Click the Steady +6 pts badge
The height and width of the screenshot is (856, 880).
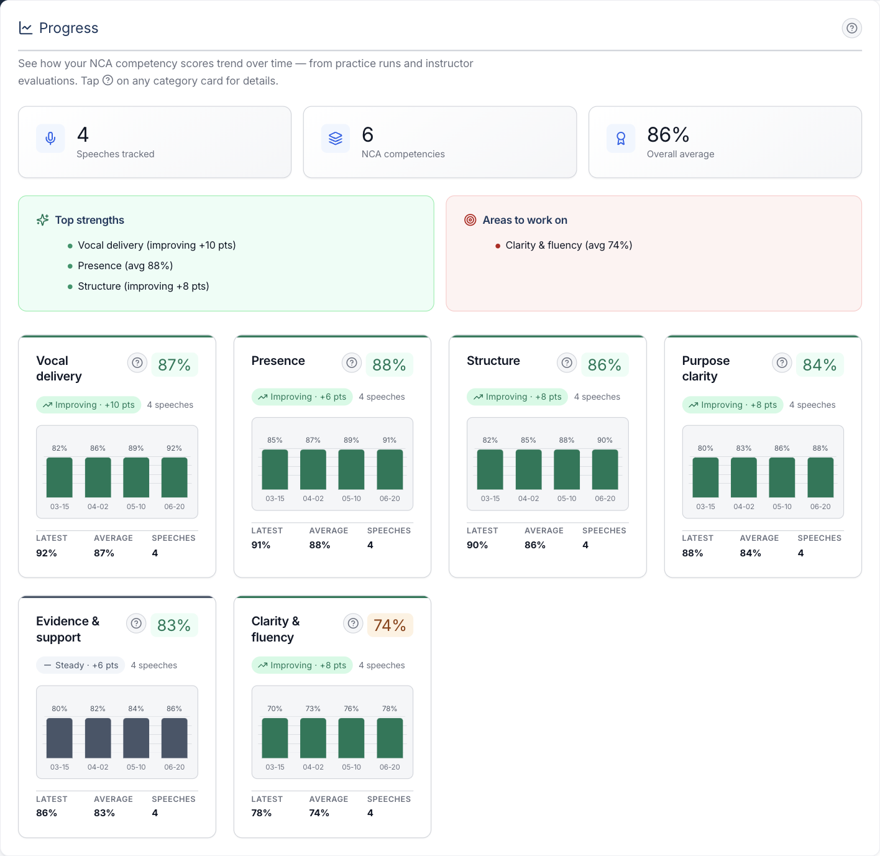(81, 665)
